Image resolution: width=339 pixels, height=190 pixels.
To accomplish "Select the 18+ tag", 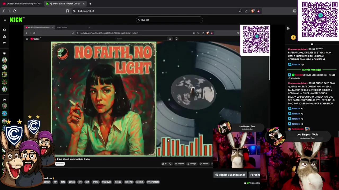I will (55, 182).
